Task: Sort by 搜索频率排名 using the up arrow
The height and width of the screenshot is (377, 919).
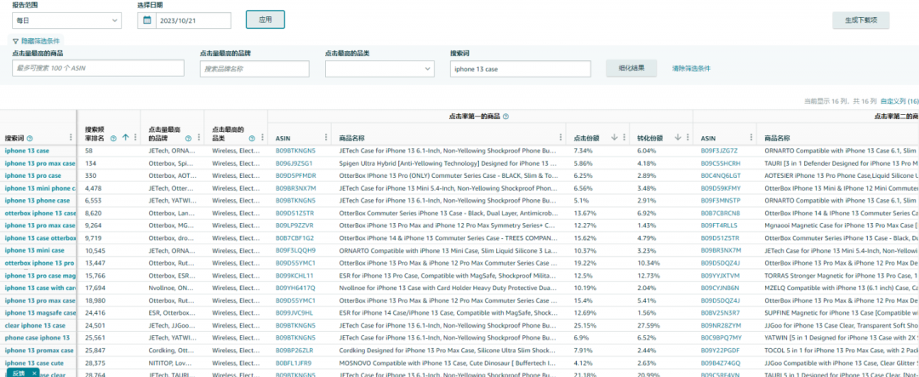Action: click(126, 137)
